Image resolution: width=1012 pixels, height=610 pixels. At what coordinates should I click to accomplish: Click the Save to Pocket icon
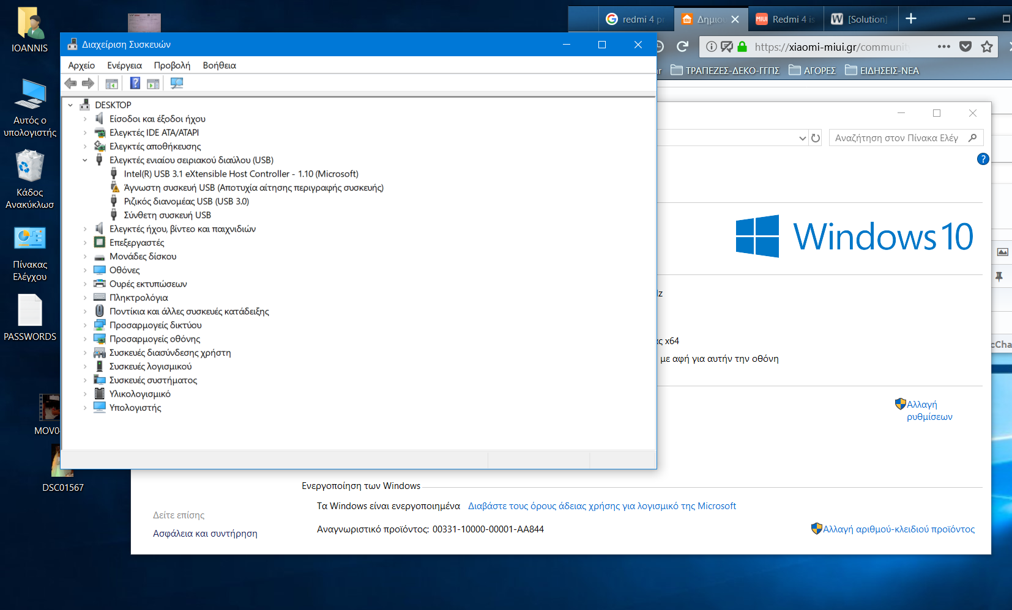(965, 46)
